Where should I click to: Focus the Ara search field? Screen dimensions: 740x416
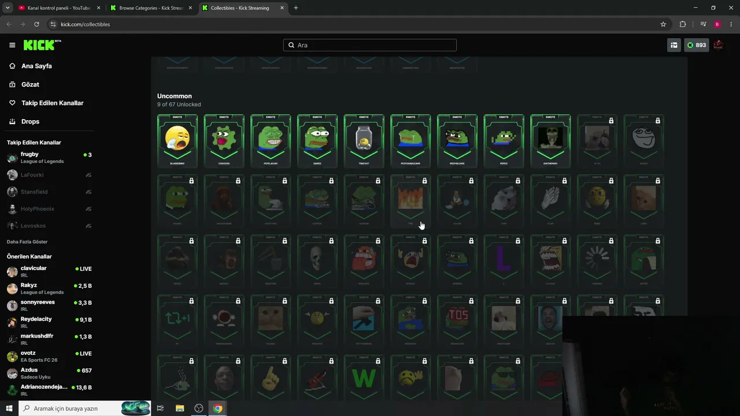370,45
